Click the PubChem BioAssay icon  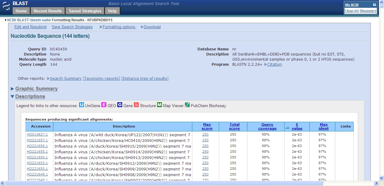tap(187, 105)
